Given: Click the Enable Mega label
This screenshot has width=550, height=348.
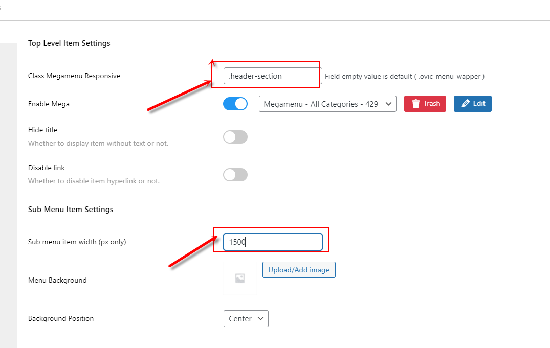Looking at the screenshot, I should coord(49,104).
